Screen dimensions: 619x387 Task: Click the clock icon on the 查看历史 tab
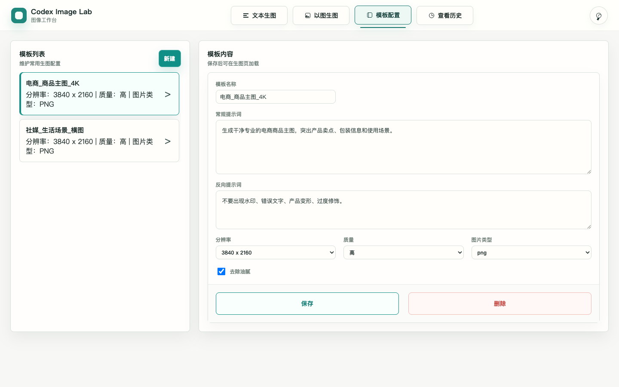tap(432, 15)
